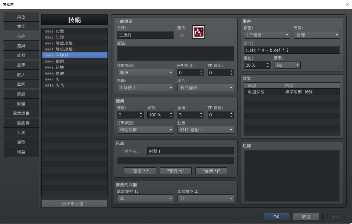Click the "使用 *!" message button
The height and width of the screenshot is (224, 352).
pyautogui.click(x=211, y=171)
